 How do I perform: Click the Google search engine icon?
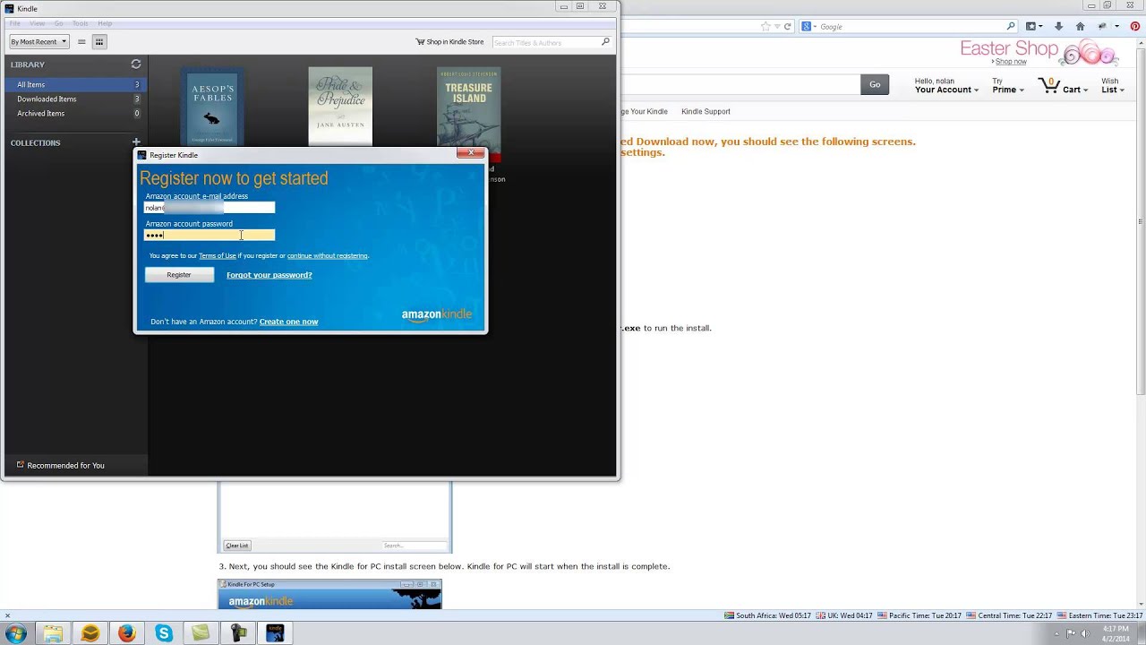point(807,27)
